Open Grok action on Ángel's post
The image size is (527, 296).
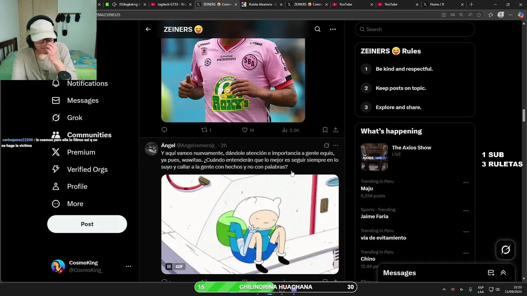(326, 146)
